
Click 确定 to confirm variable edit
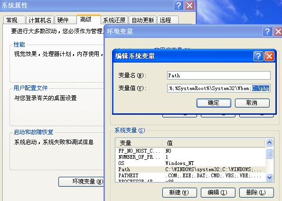pyautogui.click(x=214, y=103)
